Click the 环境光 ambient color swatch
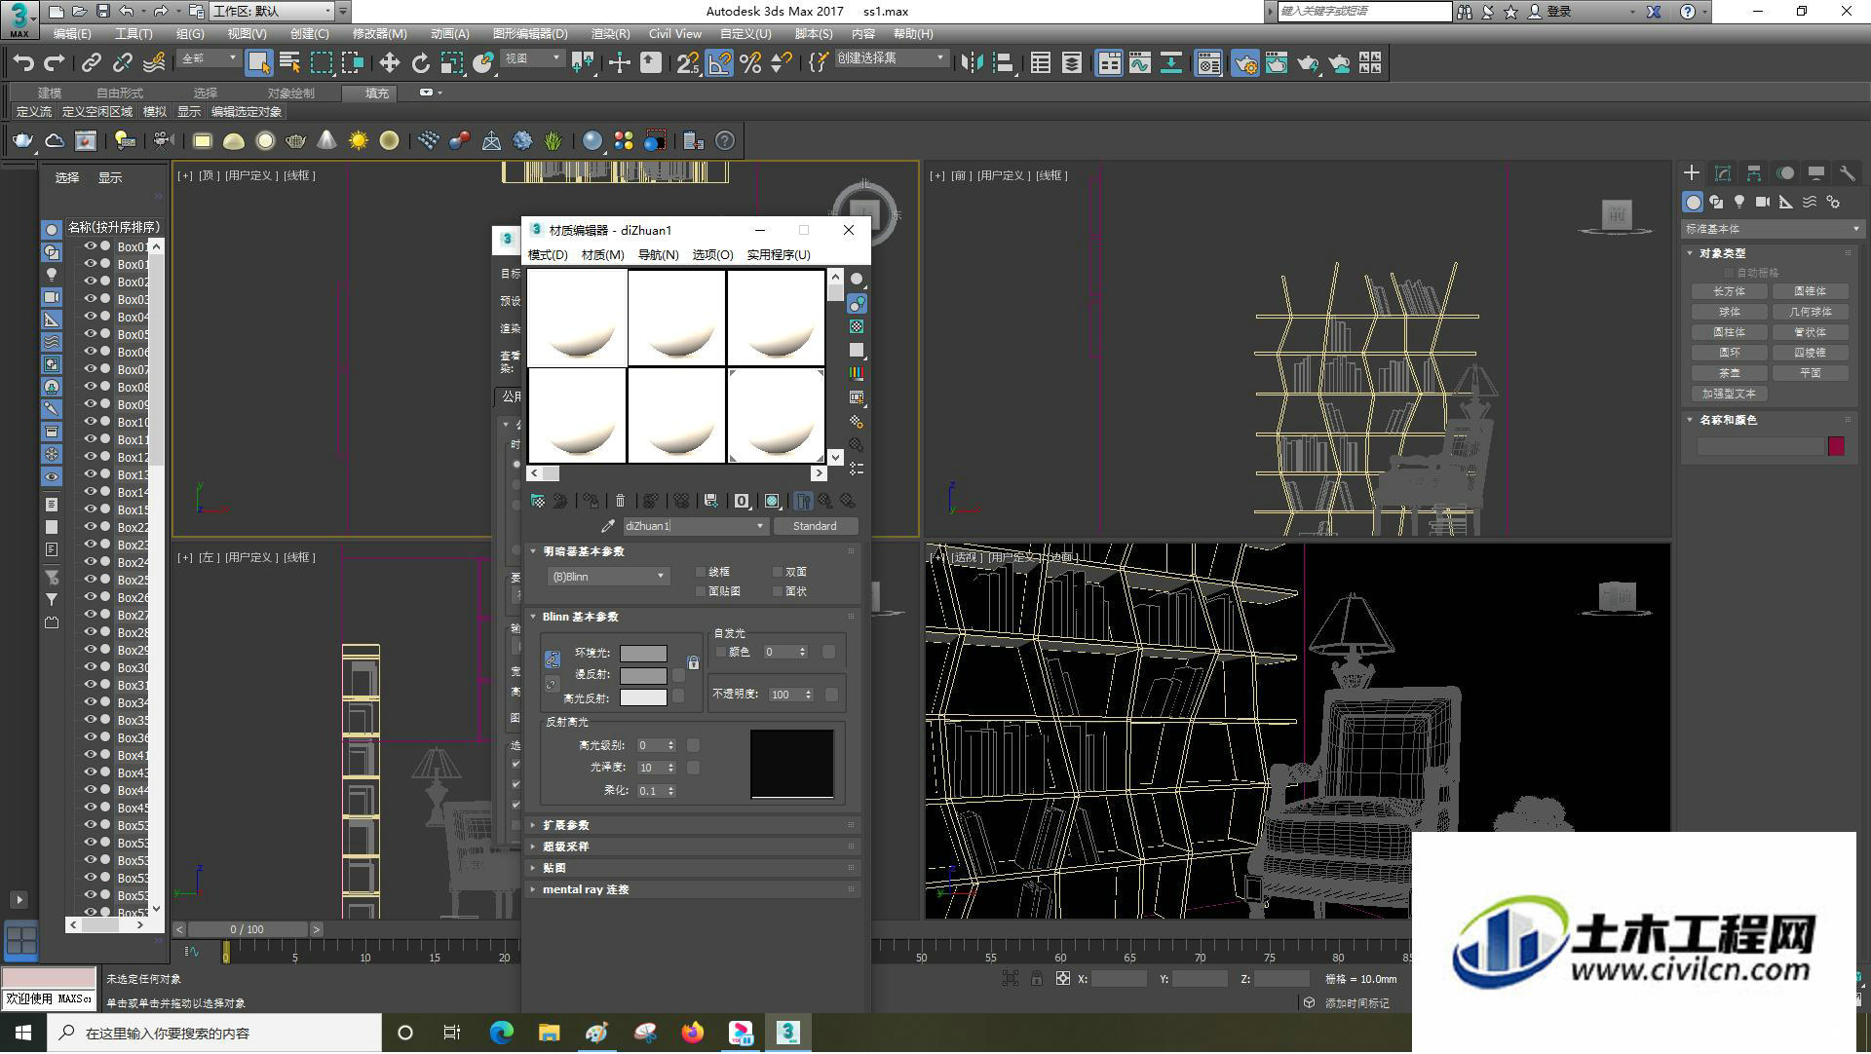This screenshot has width=1871, height=1054. (x=643, y=654)
